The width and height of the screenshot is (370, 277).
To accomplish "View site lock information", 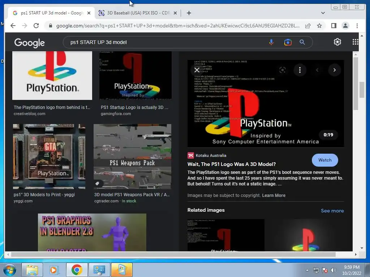I will tap(50, 26).
